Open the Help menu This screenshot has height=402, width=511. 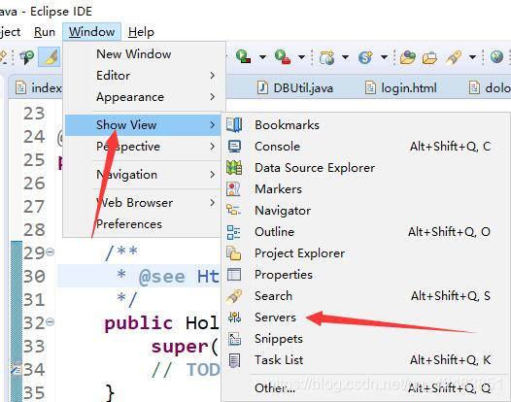click(141, 32)
